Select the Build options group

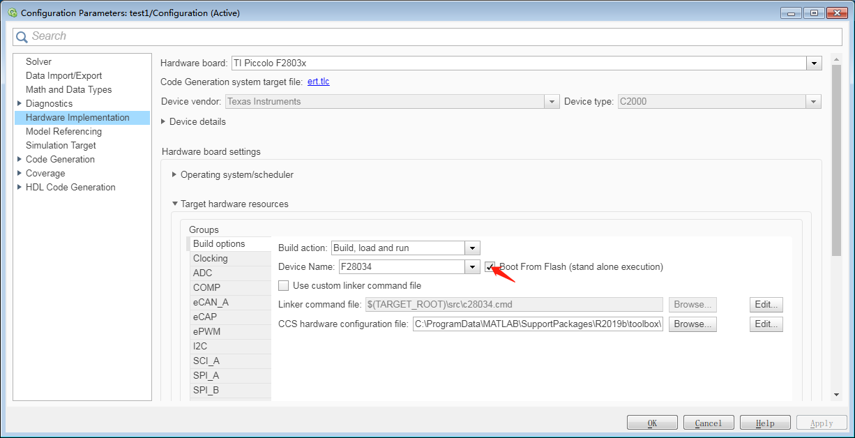click(229, 243)
